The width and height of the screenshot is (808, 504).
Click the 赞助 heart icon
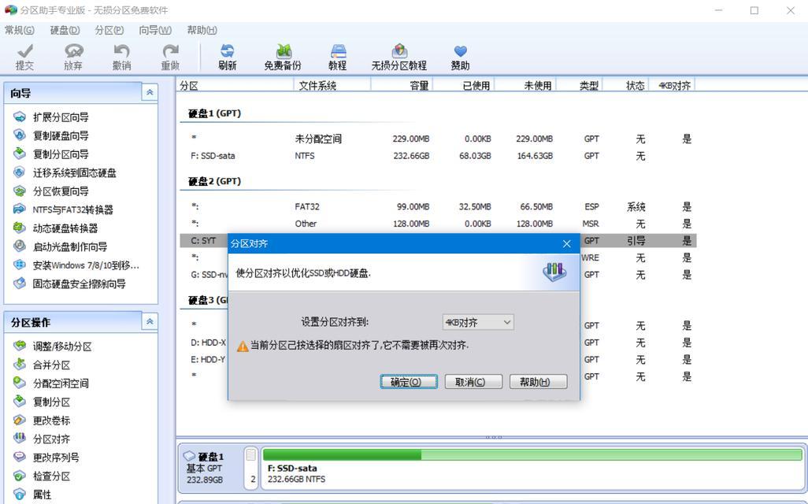click(460, 57)
